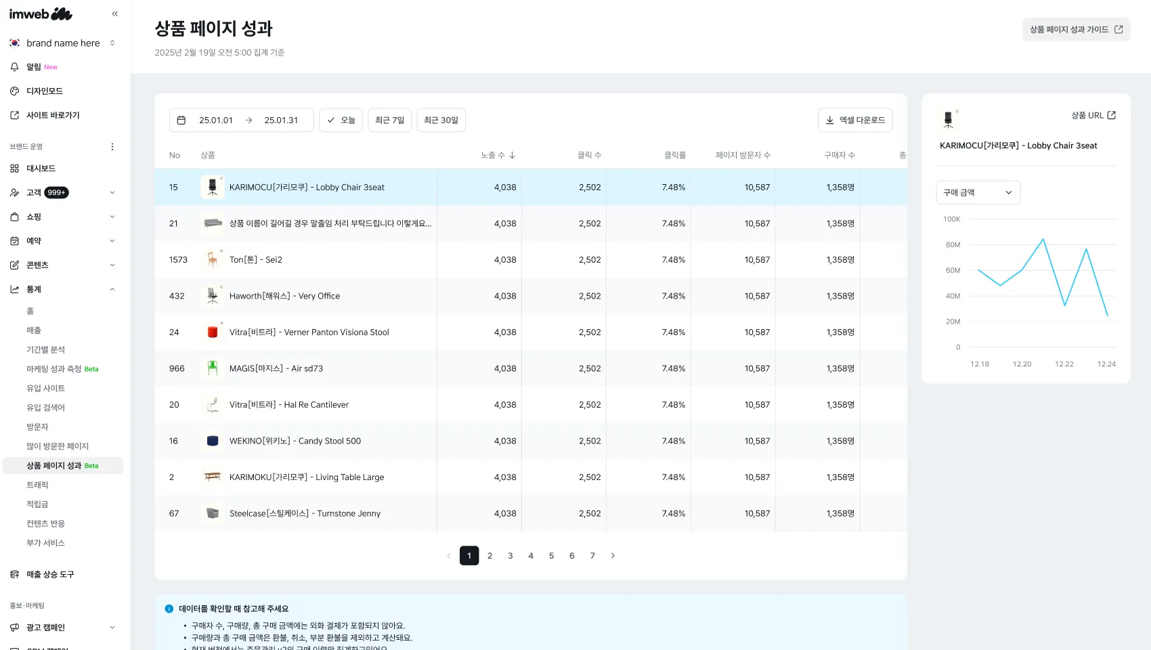This screenshot has height=650, width=1151.
Task: Click the 최근 7일 button
Action: click(389, 120)
